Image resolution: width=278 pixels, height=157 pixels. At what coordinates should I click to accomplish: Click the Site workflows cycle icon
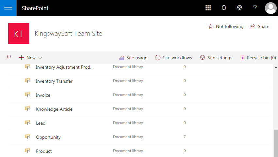click(x=157, y=58)
